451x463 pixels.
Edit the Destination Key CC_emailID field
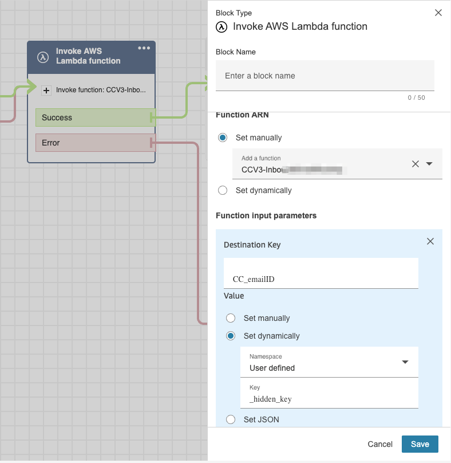pyautogui.click(x=321, y=279)
